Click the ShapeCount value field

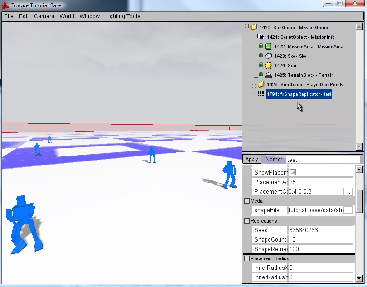click(x=320, y=239)
